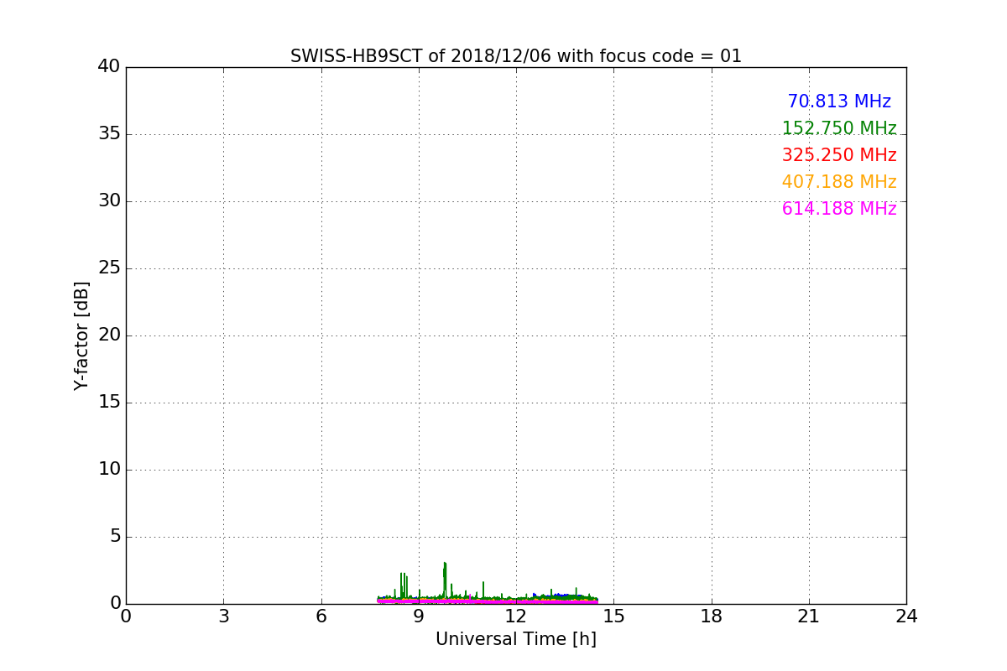Click the x-axis tick label 18
The width and height of the screenshot is (1007, 671).
(x=712, y=616)
